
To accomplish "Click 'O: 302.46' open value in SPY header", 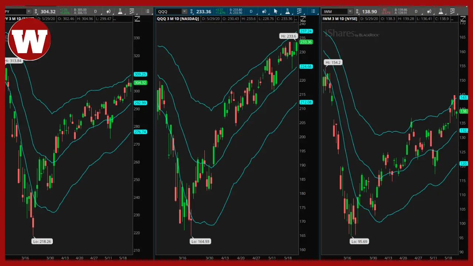I will pos(66,19).
